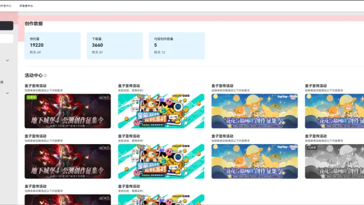Click the 昨天 87 value under 下载量
Viewport: 364px width, 205px height.
[x=97, y=52]
